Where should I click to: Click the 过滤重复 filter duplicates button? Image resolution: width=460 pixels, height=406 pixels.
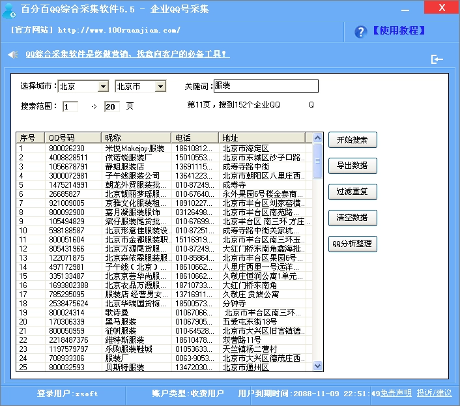point(352,192)
